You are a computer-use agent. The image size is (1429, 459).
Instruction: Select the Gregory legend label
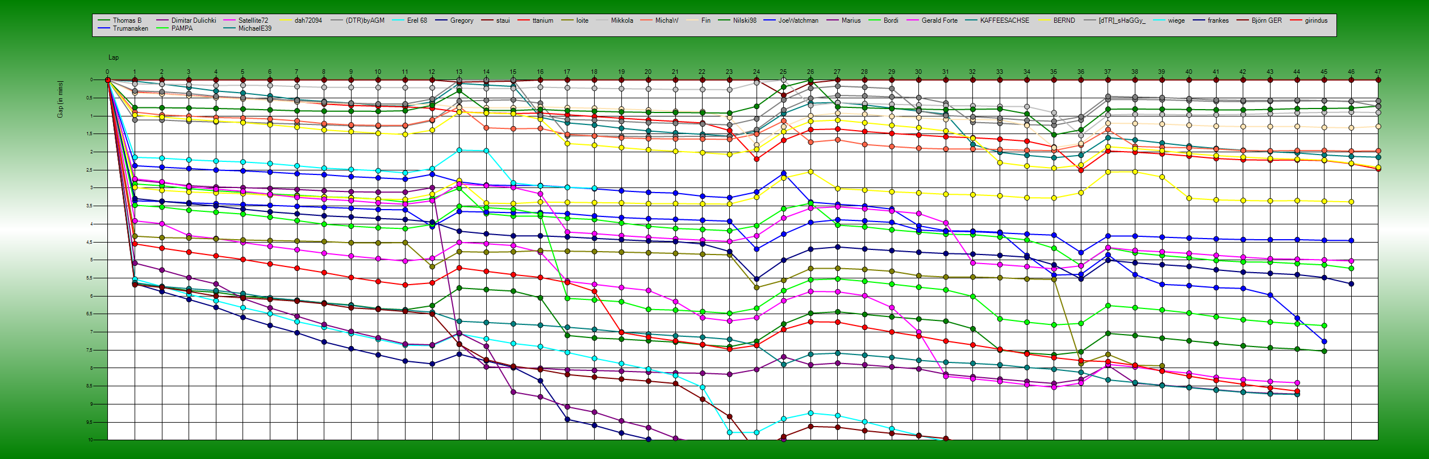click(461, 20)
